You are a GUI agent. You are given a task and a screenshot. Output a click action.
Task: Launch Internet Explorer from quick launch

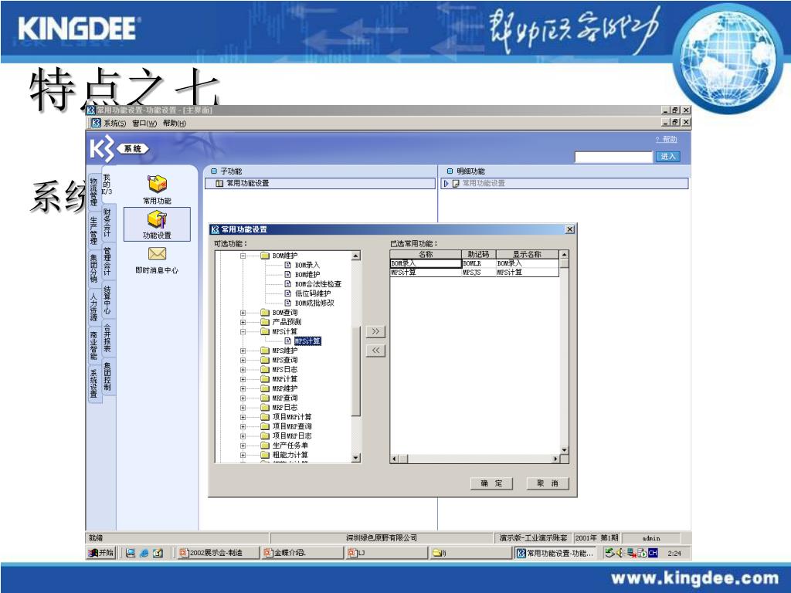(144, 553)
